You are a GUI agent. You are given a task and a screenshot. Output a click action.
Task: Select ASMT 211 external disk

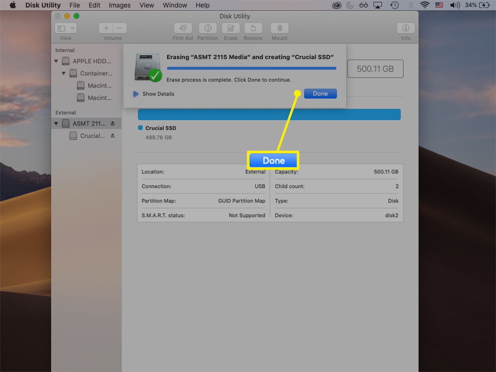click(x=86, y=124)
